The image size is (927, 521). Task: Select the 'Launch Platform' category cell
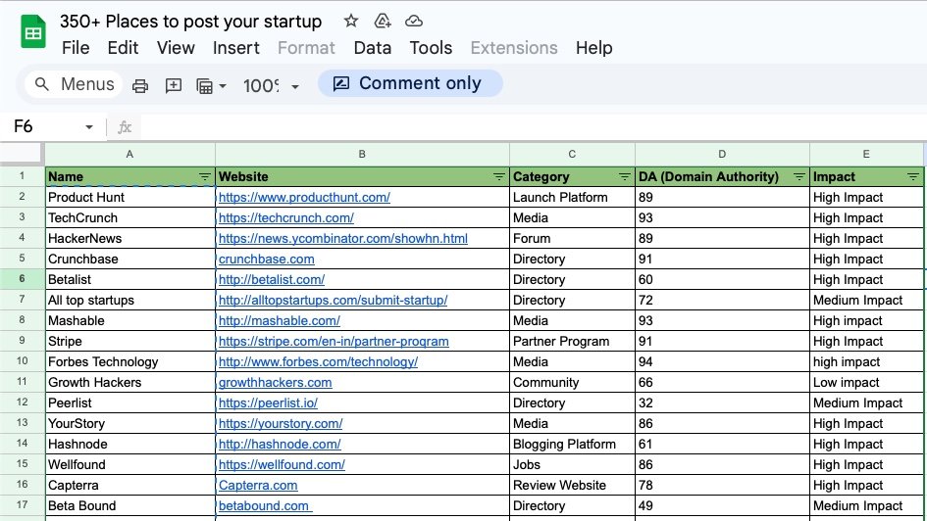tap(572, 198)
